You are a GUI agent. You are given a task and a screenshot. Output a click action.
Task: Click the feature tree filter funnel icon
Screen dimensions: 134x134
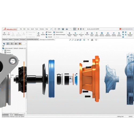3,46
